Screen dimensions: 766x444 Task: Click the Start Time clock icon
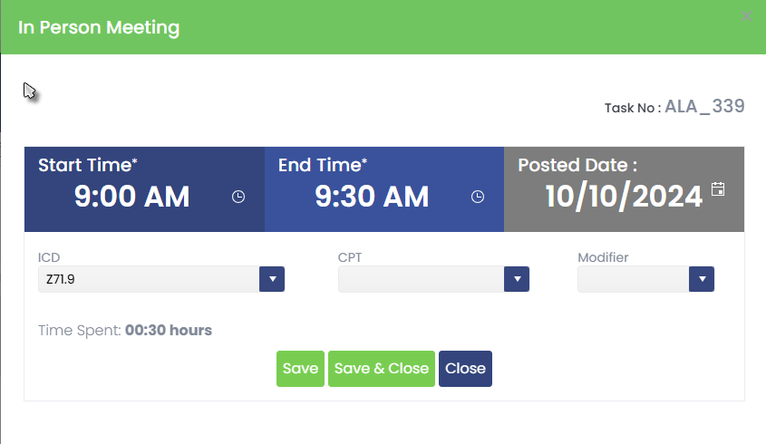238,197
